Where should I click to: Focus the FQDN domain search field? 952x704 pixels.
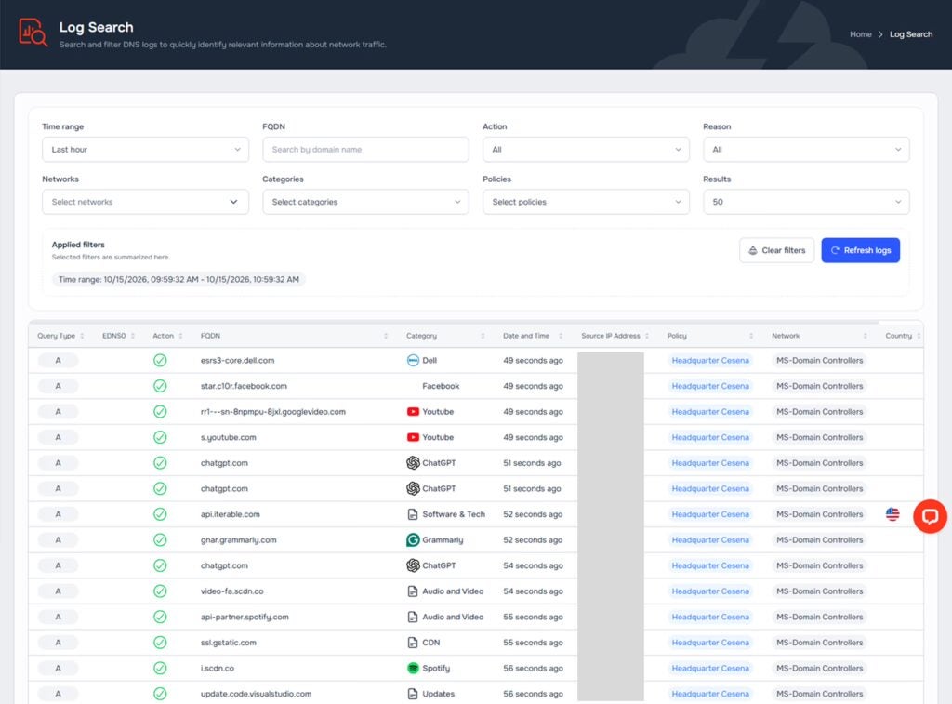pyautogui.click(x=365, y=150)
